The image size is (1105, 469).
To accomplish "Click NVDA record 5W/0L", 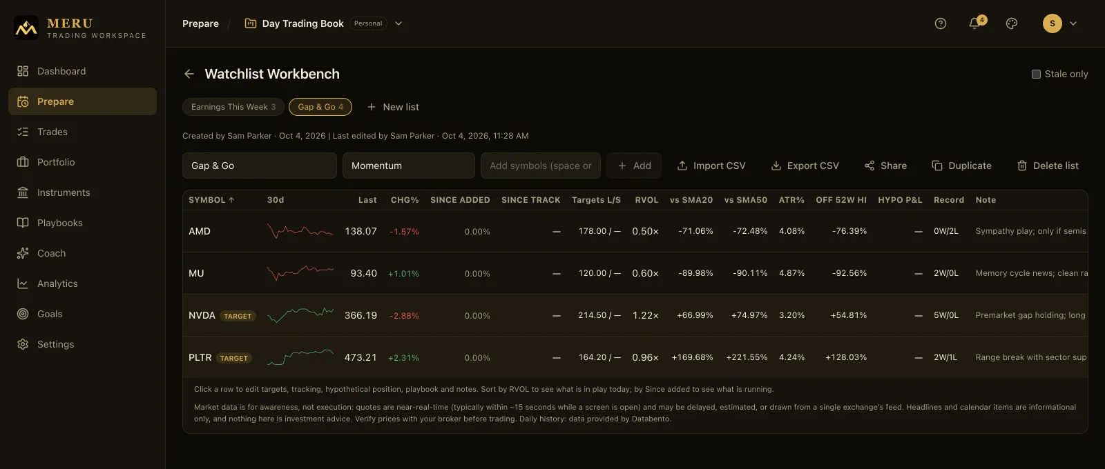I will [946, 315].
